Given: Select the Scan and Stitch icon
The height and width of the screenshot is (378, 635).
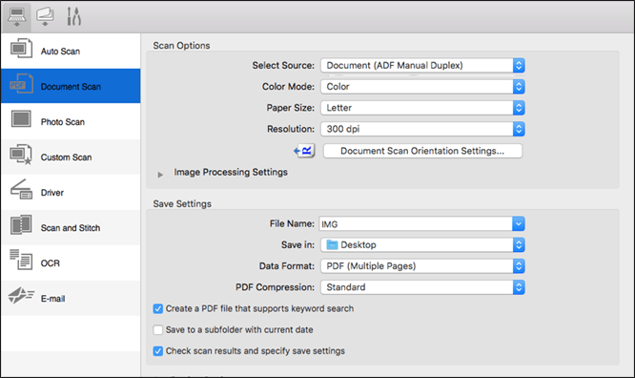Looking at the screenshot, I should click(x=21, y=225).
